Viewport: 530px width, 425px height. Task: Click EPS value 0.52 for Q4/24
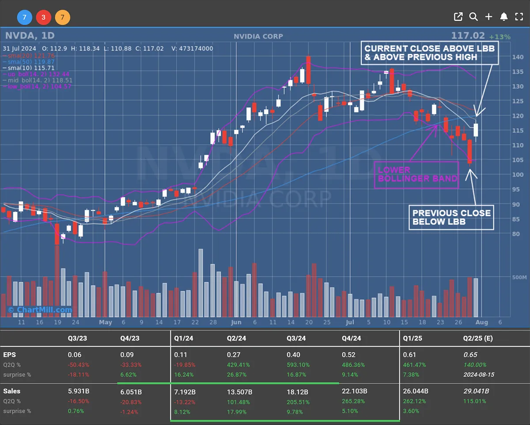pos(349,355)
